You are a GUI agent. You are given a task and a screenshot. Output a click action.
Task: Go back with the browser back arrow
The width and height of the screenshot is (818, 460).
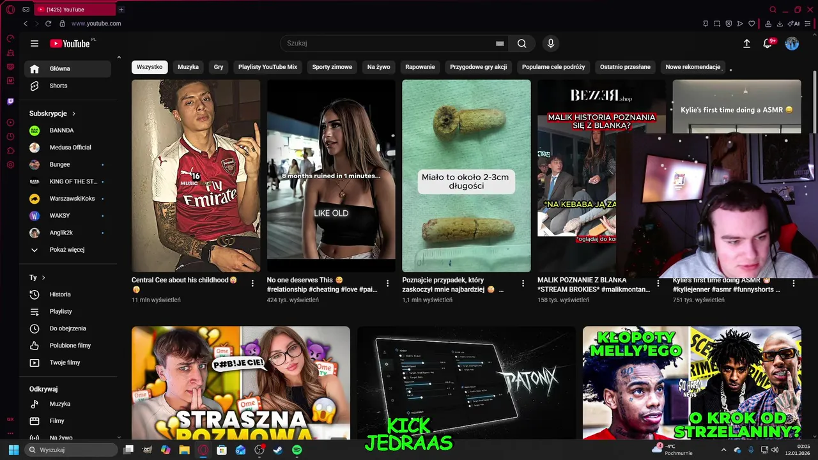26,24
